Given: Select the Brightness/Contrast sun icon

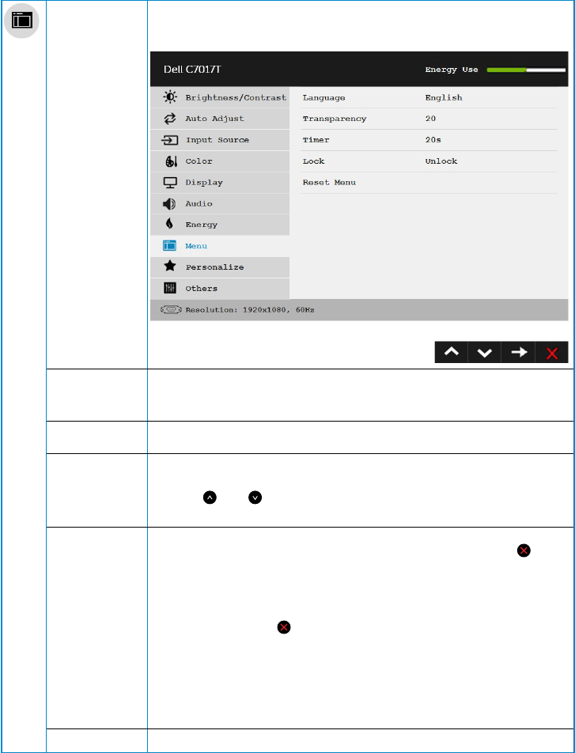Looking at the screenshot, I should tap(170, 97).
